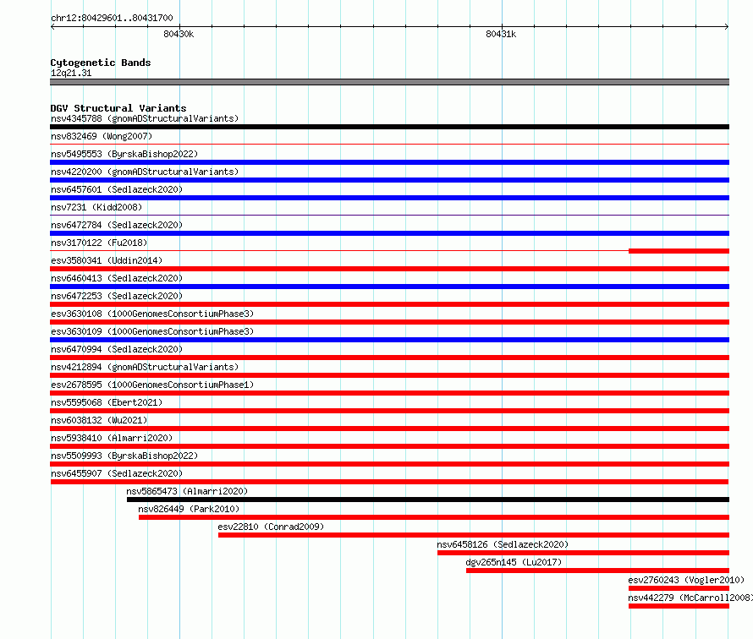The width and height of the screenshot is (753, 639).
Task: Select dgv265n145 (Lu2017) label
Action: pos(514,562)
